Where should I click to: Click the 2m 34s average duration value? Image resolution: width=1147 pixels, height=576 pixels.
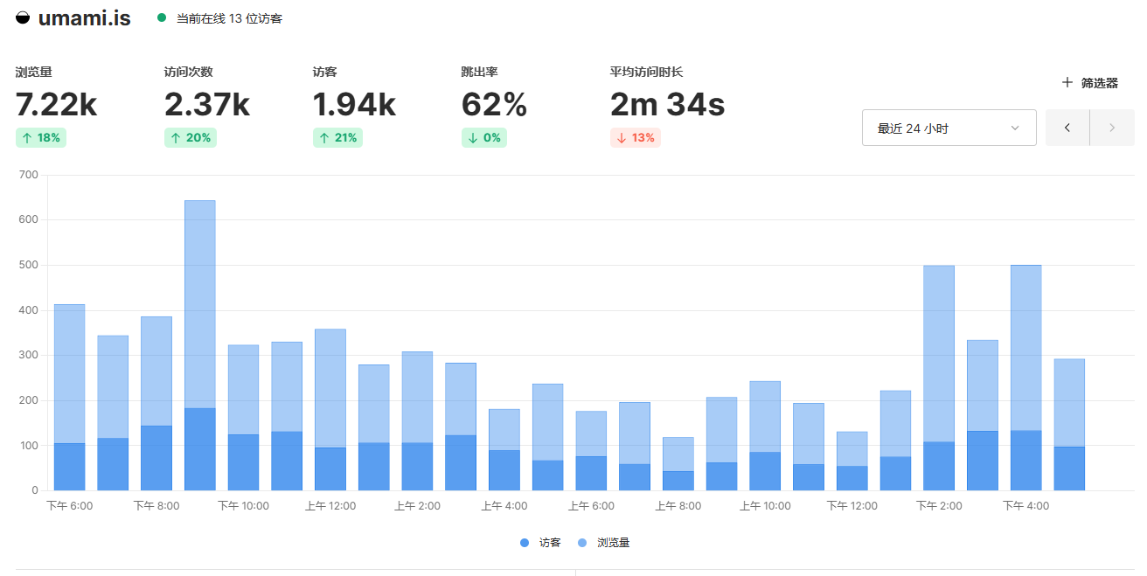(x=667, y=105)
